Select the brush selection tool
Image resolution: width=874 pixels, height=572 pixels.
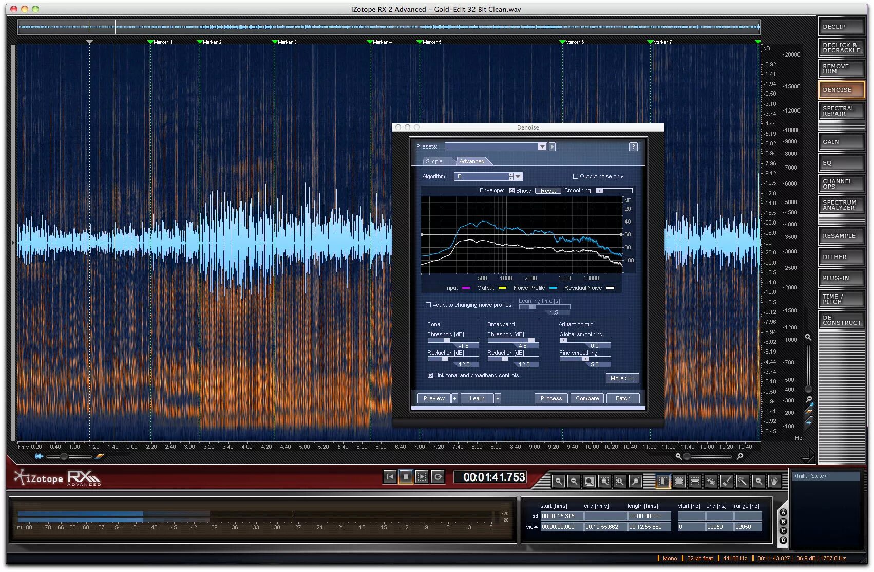point(727,481)
